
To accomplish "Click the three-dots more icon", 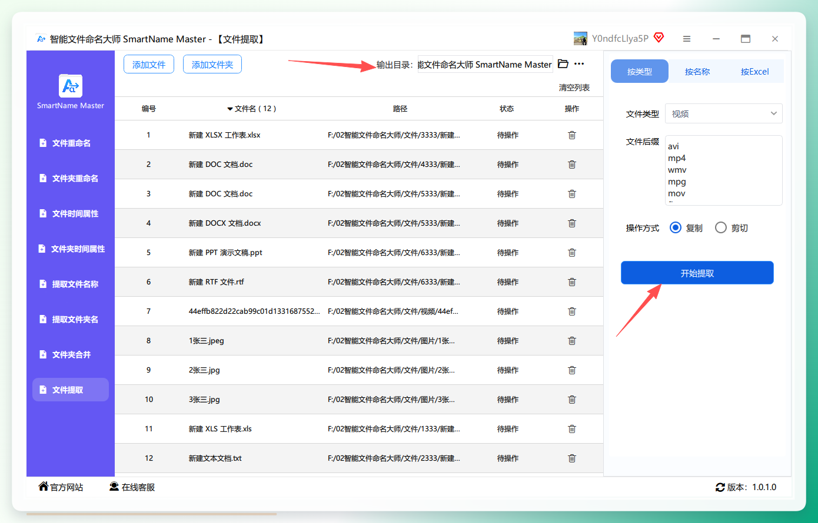I will pyautogui.click(x=579, y=64).
